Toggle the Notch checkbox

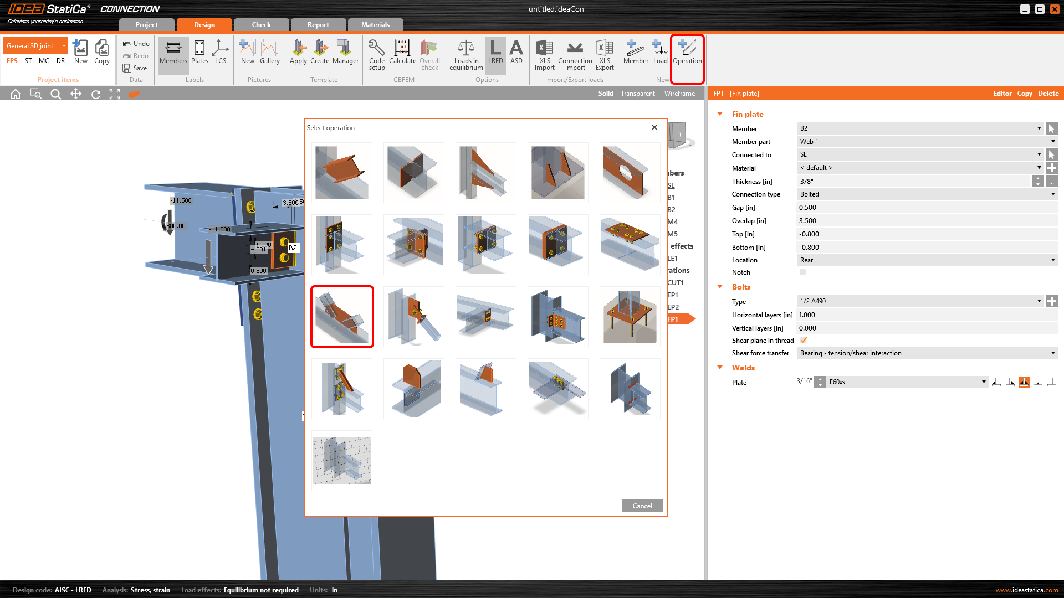(802, 272)
